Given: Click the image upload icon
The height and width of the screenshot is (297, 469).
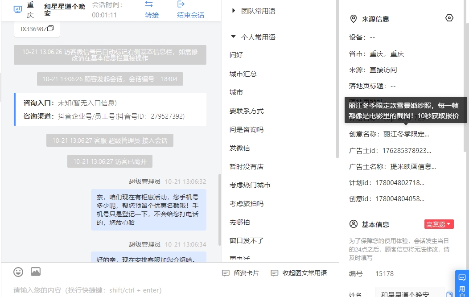Looking at the screenshot, I should (36, 272).
